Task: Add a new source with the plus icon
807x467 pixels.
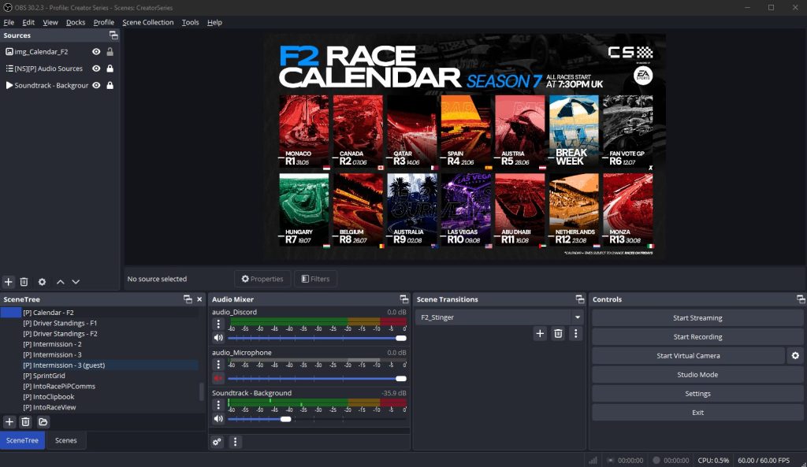Action: (x=8, y=282)
